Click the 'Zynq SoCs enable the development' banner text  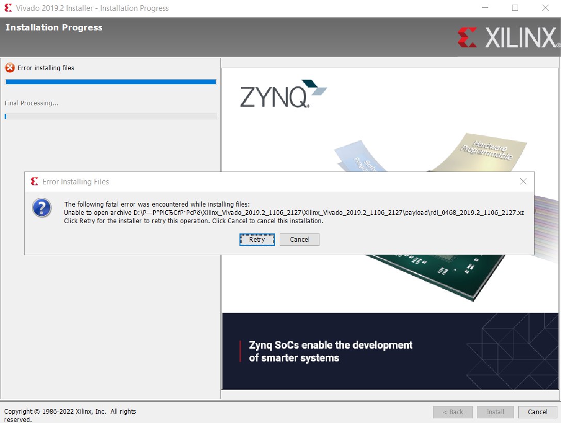click(330, 345)
